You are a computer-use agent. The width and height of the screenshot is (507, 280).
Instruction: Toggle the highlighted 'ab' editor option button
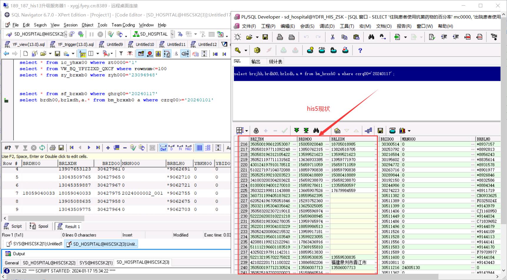(x=83, y=53)
